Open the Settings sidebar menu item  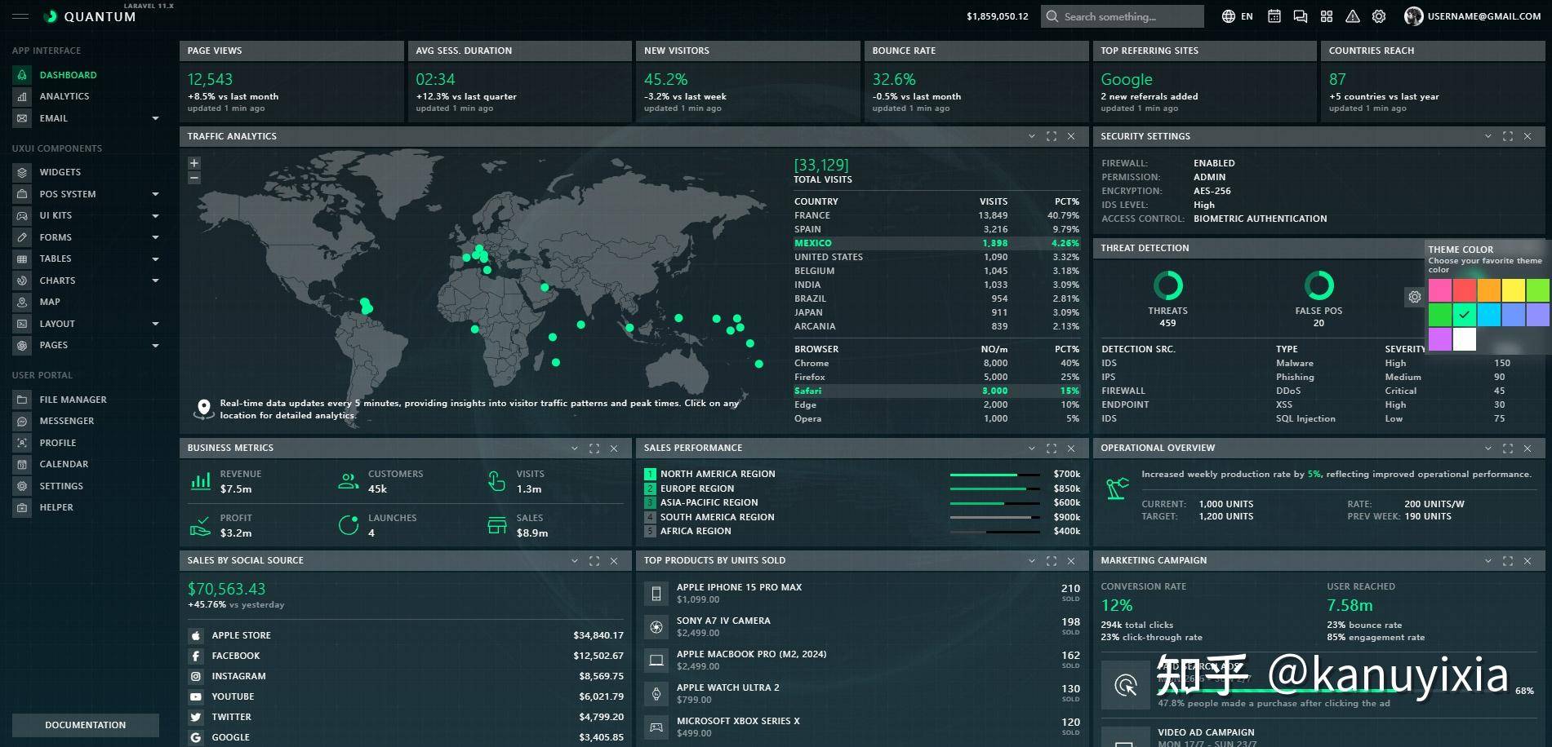click(x=87, y=486)
